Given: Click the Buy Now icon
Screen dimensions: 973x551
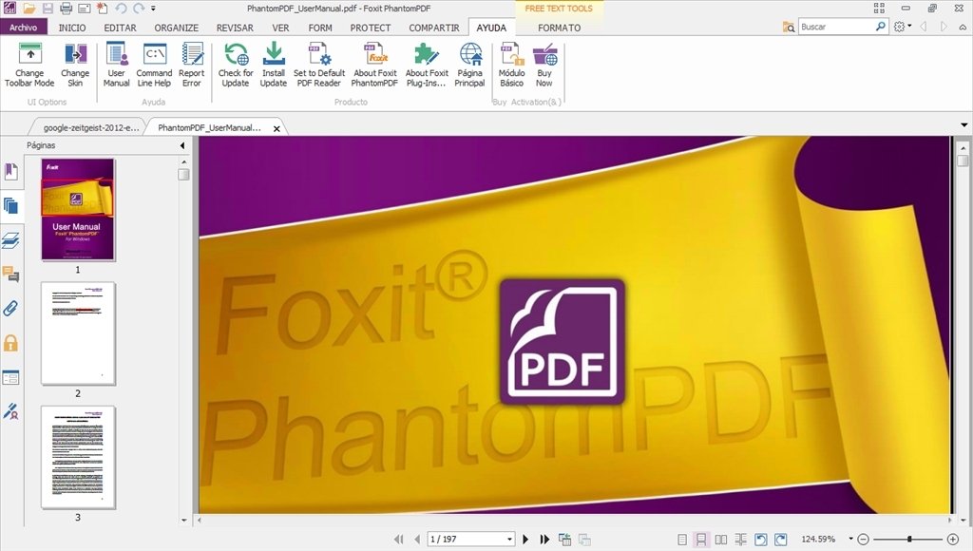Looking at the screenshot, I should point(544,53).
